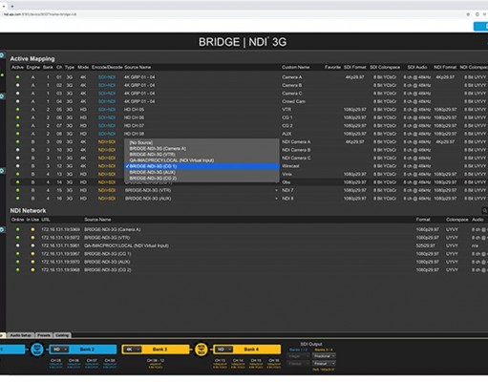Click Online indicator for BRIDGE-NDI-3G (Camera A) network row
This screenshot has width=488, height=382.
pyautogui.click(x=17, y=229)
